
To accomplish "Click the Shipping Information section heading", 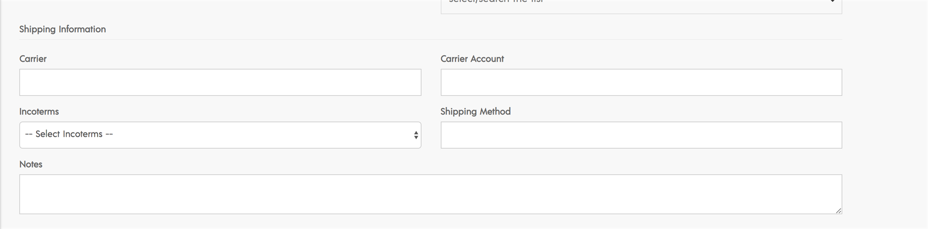I will click(x=62, y=29).
